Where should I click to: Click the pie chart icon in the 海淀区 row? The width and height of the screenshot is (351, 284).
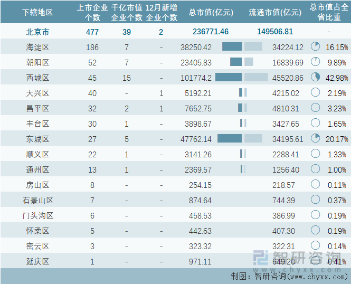[316, 46]
